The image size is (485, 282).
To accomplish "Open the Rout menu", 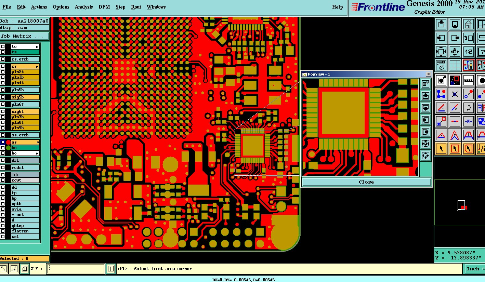I will pyautogui.click(x=136, y=7).
